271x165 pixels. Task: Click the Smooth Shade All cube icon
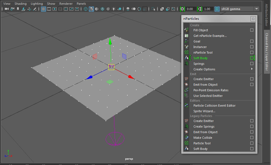click(x=91, y=9)
